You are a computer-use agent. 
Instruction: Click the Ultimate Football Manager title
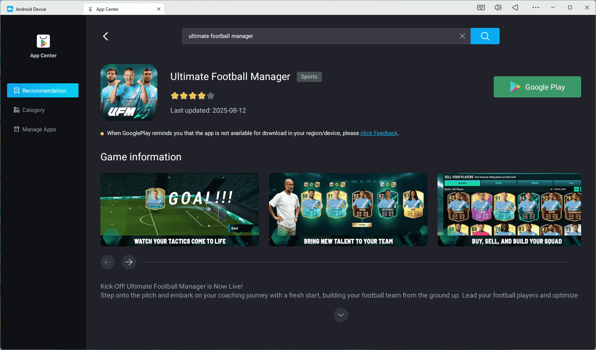pyautogui.click(x=230, y=77)
